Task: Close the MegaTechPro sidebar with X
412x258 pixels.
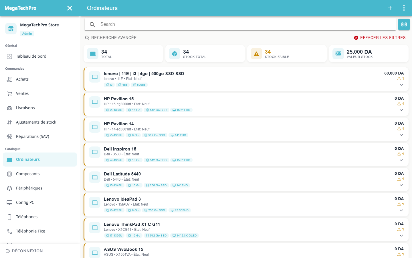Action: (x=70, y=8)
